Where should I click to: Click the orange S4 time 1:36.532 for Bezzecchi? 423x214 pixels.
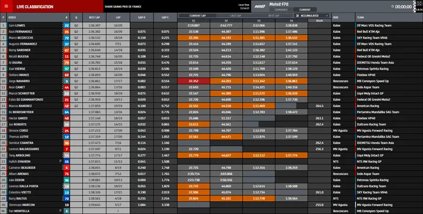click(x=291, y=38)
